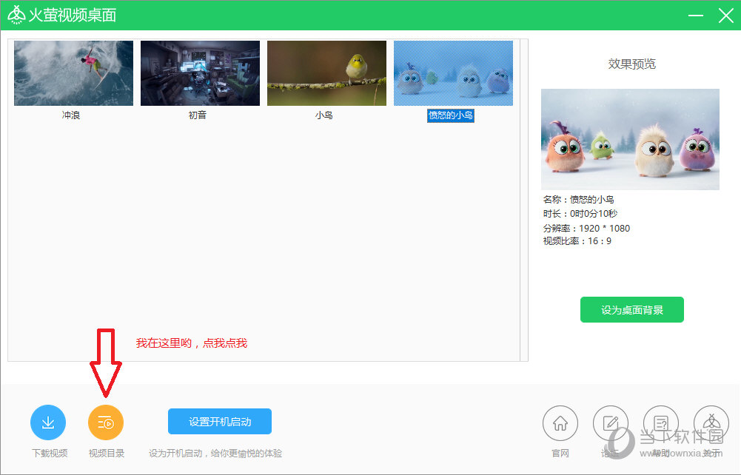Click 设置开机启动 button
741x475 pixels.
[x=220, y=421]
